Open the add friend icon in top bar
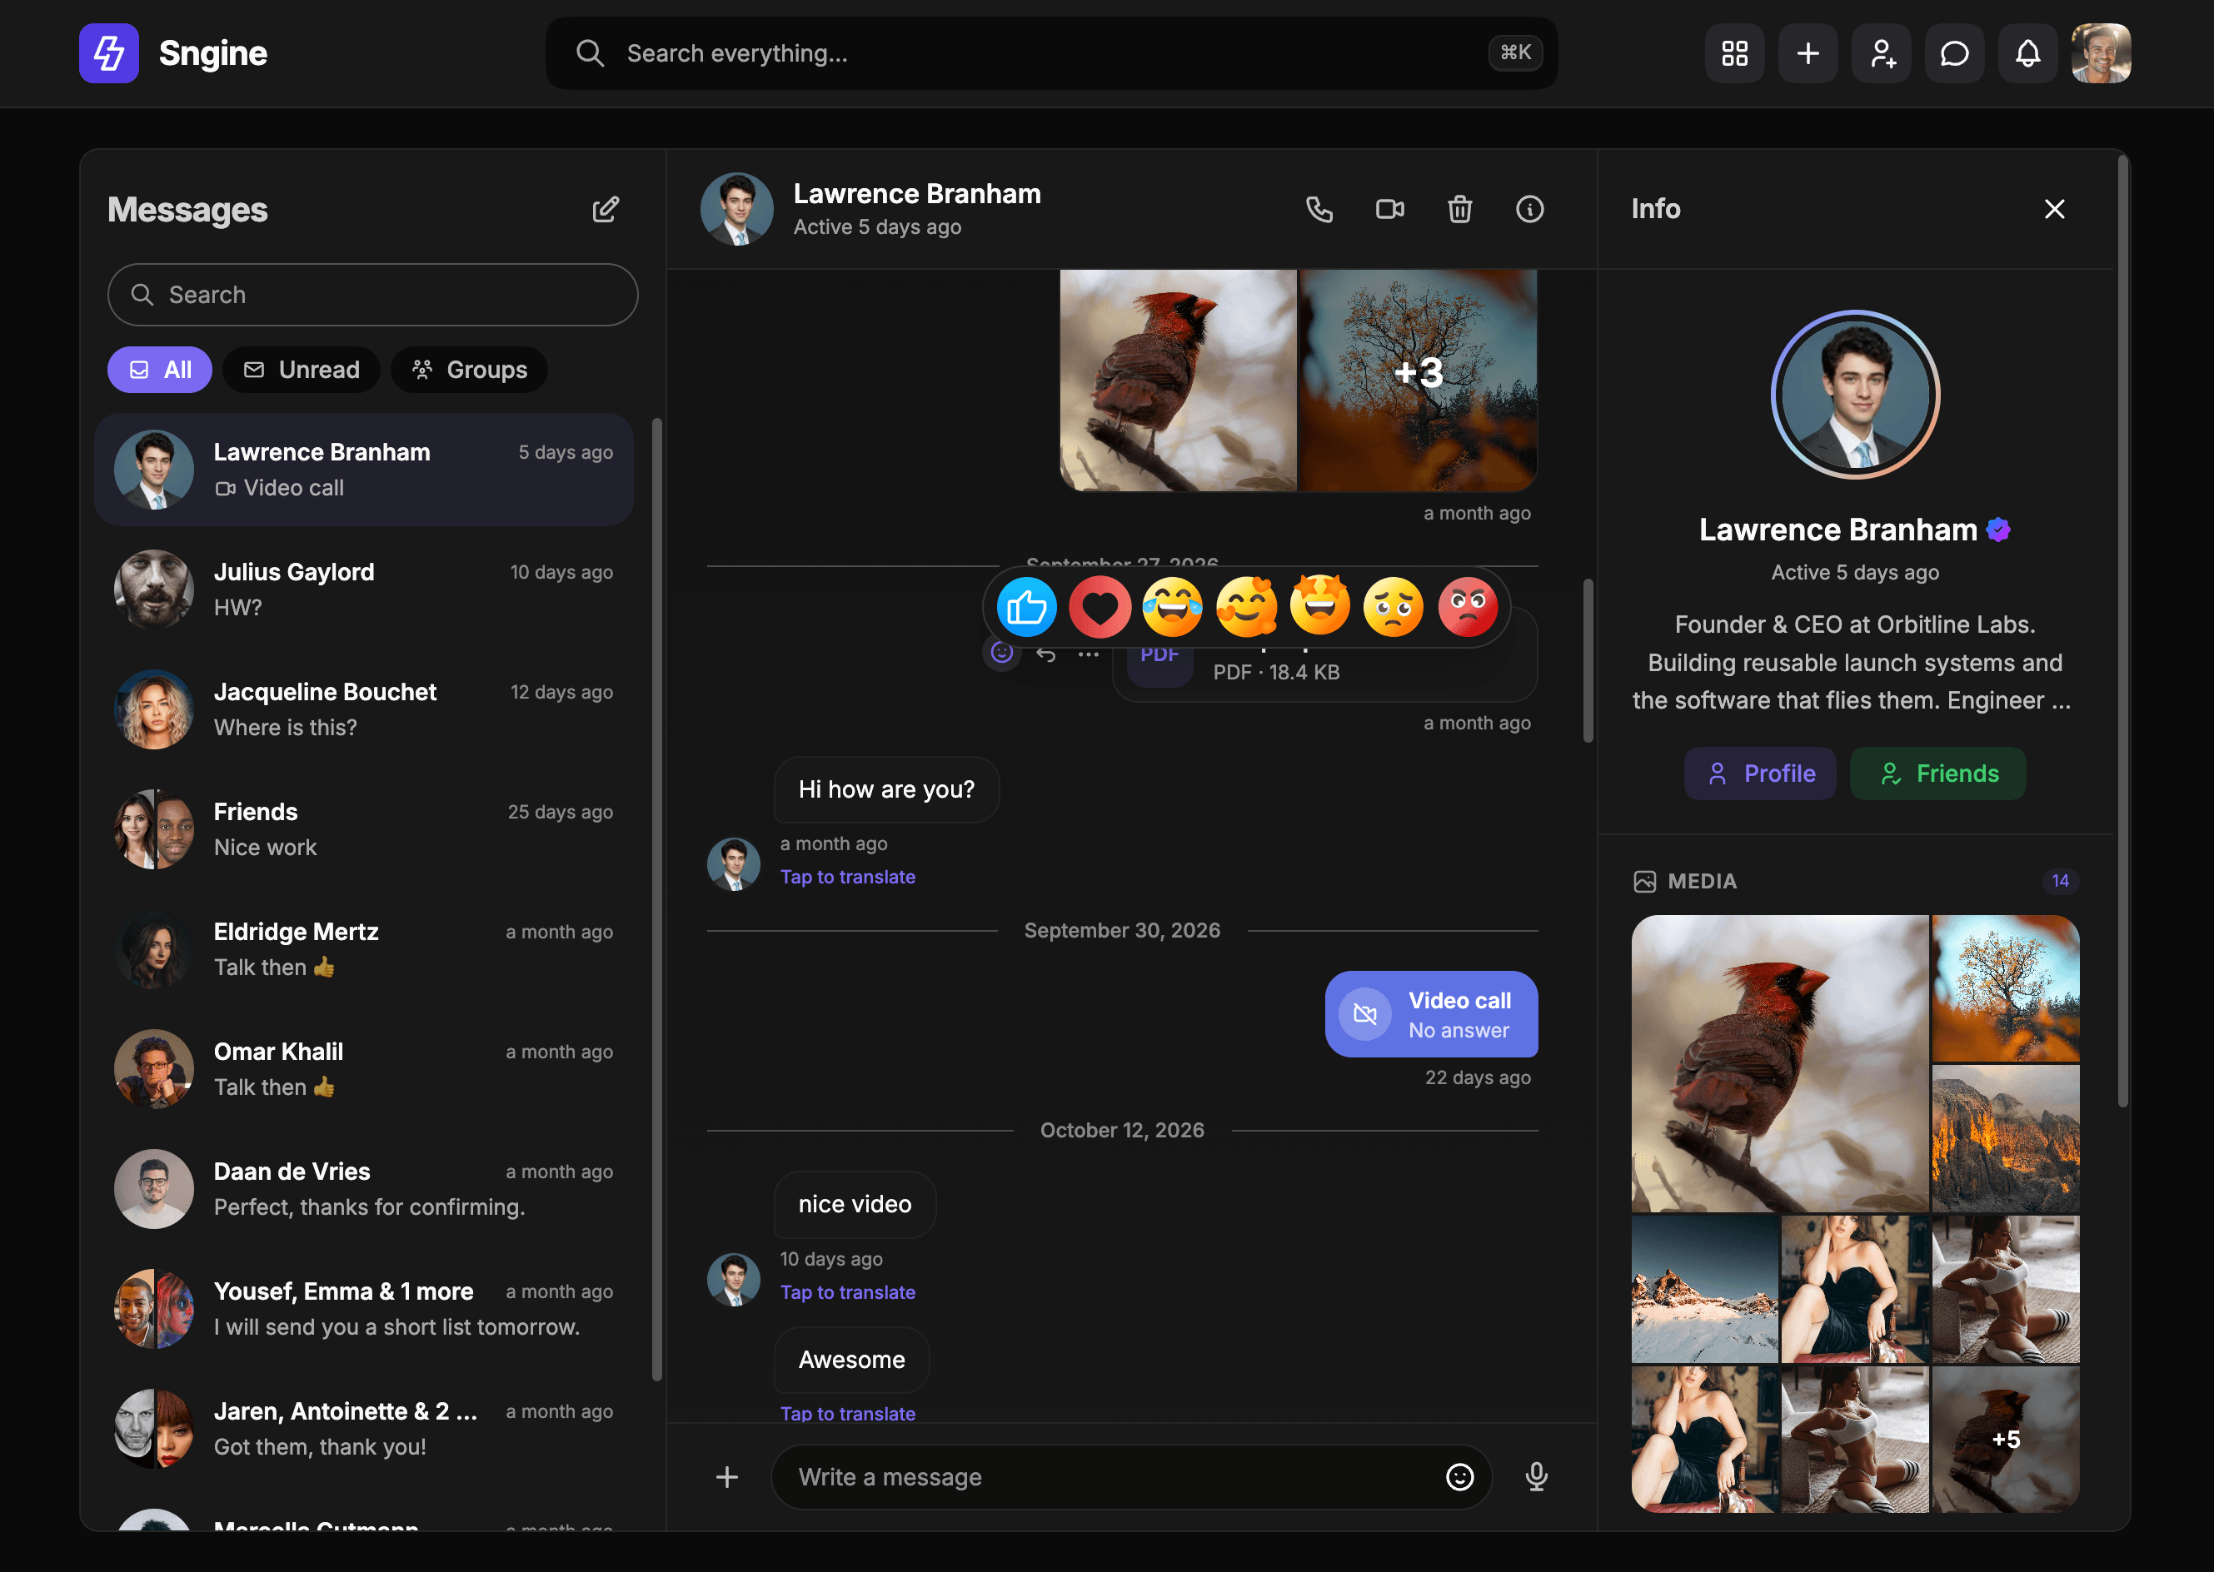2214x1572 pixels. [1881, 53]
